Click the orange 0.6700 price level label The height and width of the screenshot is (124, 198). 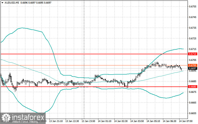pos(193,65)
